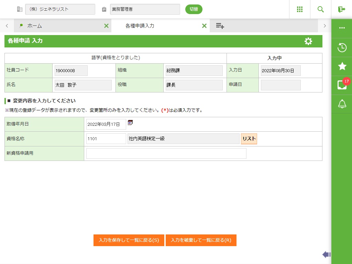Close the 各種申請入力 tab

click(204, 26)
